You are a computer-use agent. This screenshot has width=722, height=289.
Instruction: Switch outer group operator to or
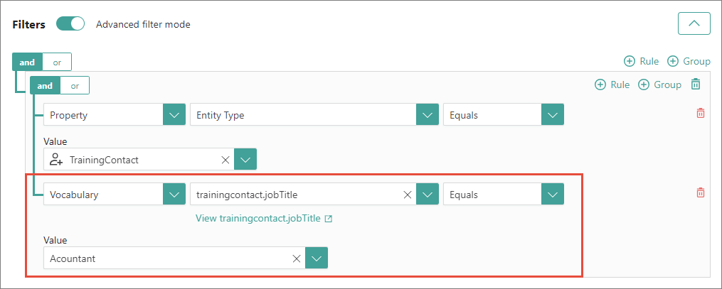[57, 62]
